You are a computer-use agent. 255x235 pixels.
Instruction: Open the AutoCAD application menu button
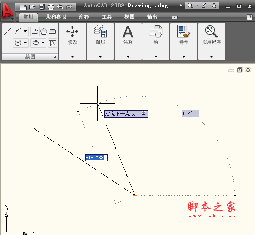tap(7, 10)
